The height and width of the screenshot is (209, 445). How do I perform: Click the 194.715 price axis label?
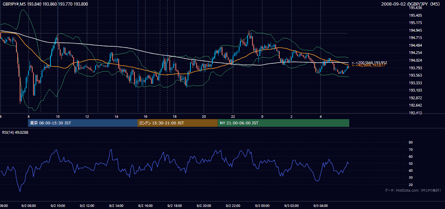415,38
